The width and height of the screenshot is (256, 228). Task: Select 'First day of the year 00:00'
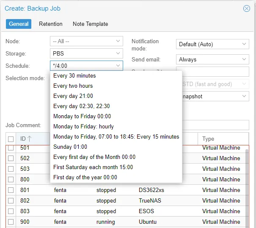[116, 177]
